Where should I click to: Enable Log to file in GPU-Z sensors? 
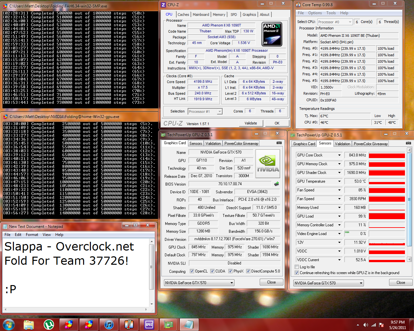[x=297, y=267]
